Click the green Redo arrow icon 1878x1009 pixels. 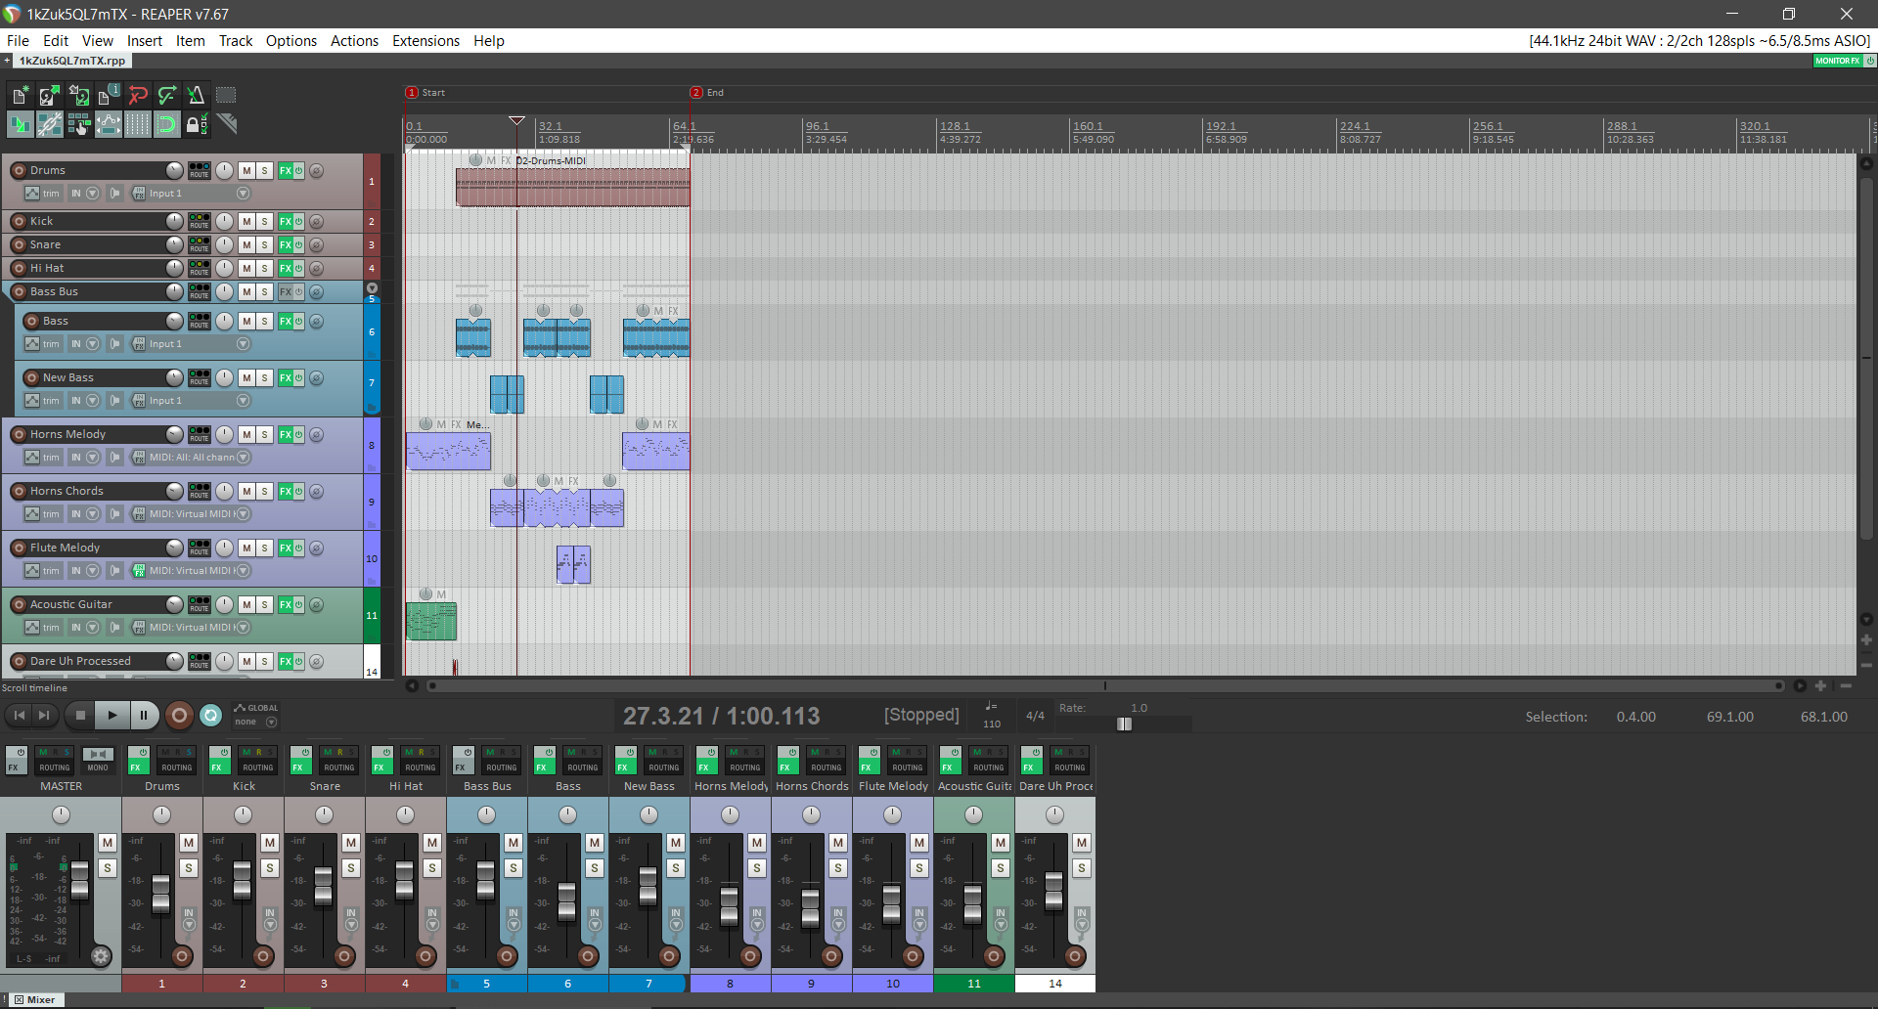[166, 95]
